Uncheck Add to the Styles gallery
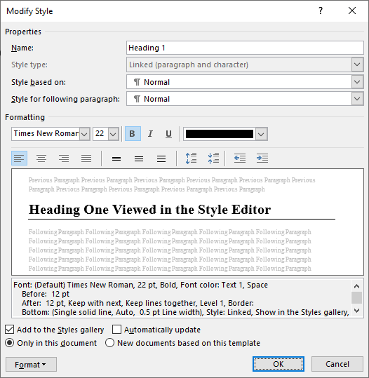The image size is (369, 378). pos(10,330)
